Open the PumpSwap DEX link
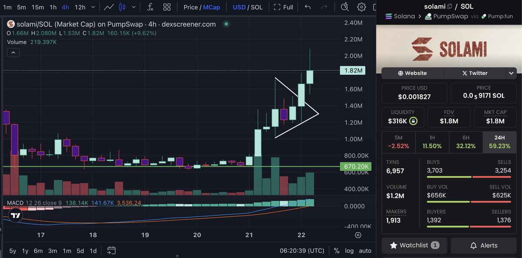This screenshot has width=522, height=258. click(x=446, y=16)
